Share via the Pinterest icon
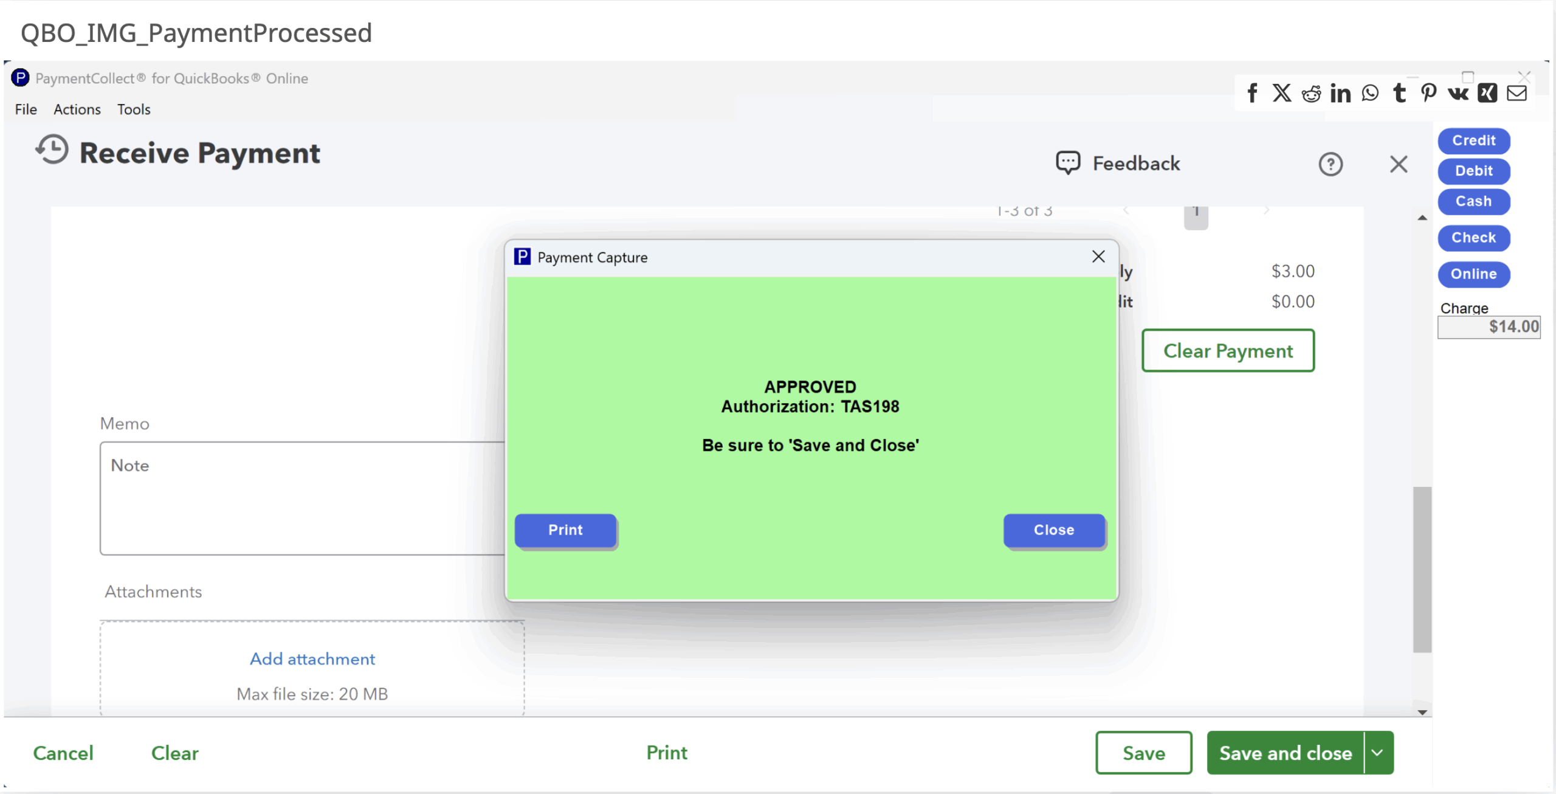This screenshot has width=1556, height=794. 1428,93
